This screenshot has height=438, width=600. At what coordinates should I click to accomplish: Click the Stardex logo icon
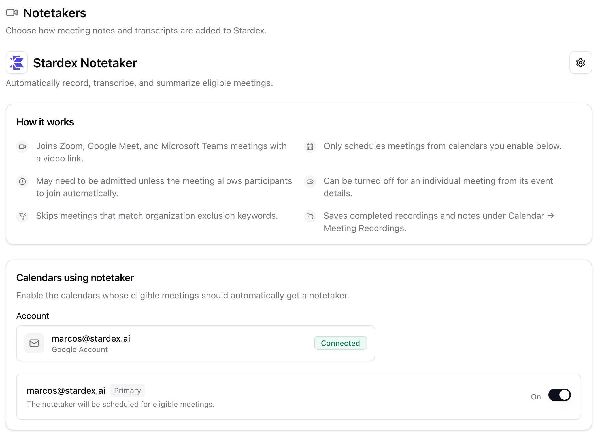click(x=17, y=63)
